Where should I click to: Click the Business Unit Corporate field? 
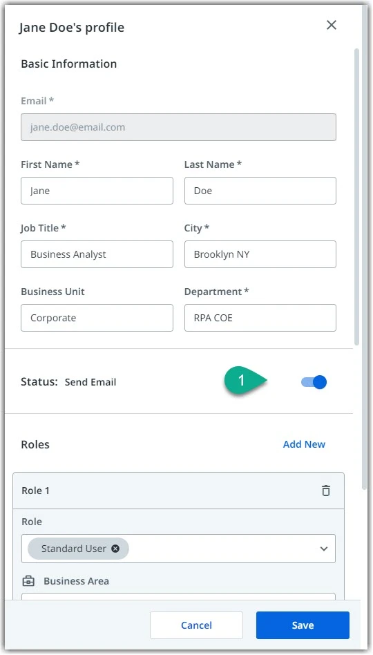(97, 318)
